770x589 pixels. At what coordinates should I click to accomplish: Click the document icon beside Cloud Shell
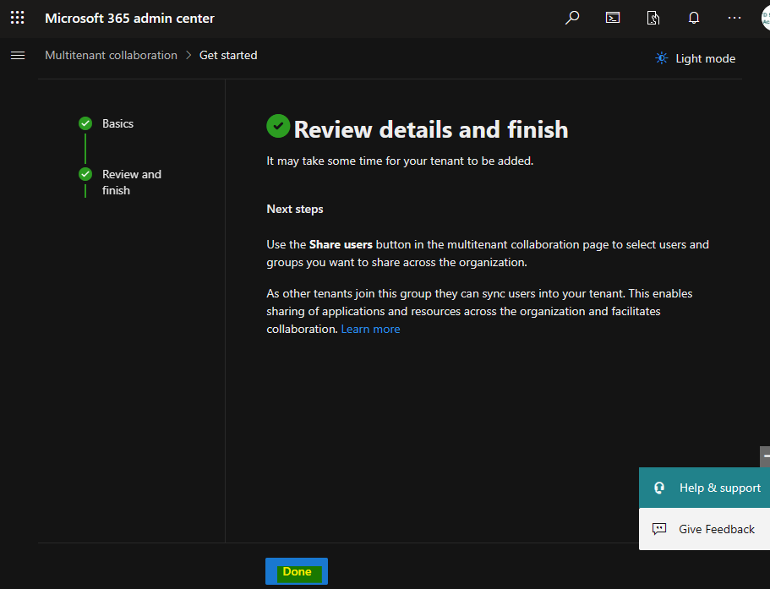coord(653,18)
